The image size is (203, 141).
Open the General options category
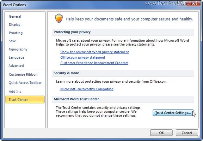15,16
